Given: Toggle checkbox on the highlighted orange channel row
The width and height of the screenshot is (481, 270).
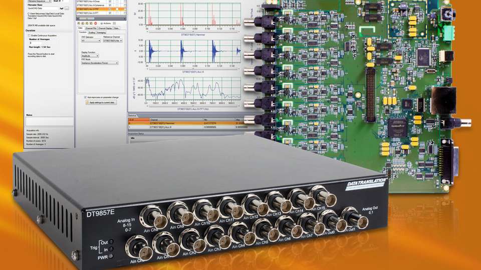Looking at the screenshot, I should (x=110, y=9).
